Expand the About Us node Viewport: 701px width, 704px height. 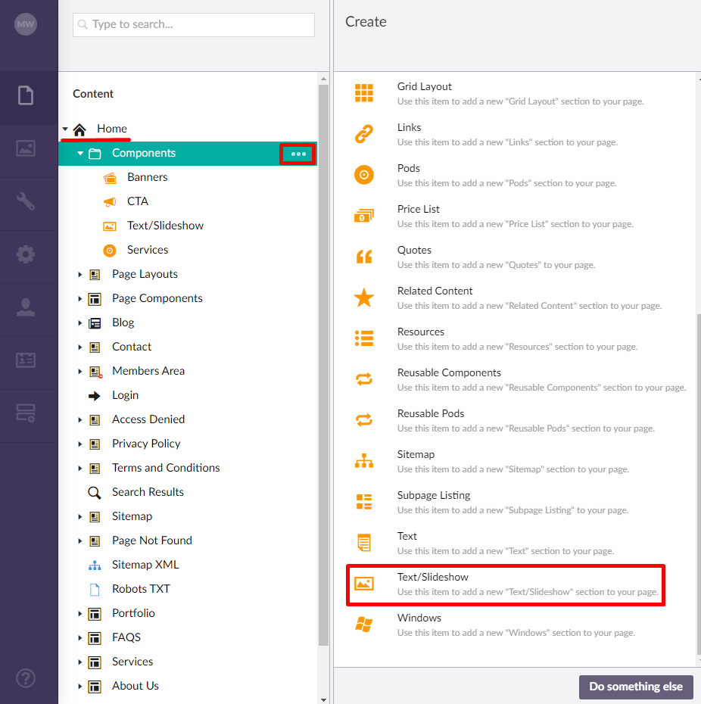tap(80, 687)
